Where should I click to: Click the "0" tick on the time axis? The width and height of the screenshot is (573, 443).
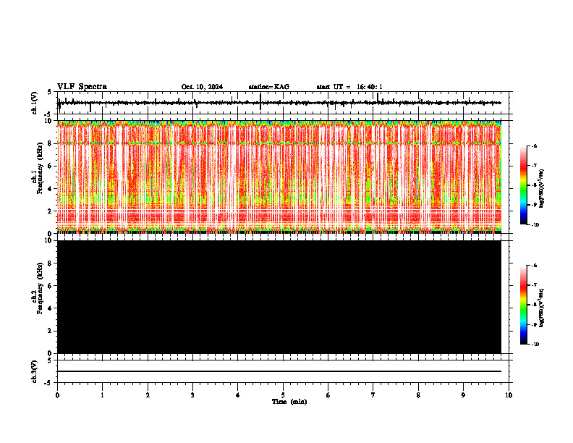(x=57, y=395)
